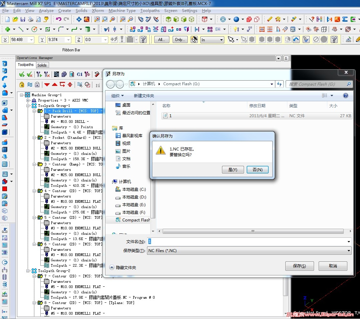Select 本地磁盘 (D:) in the navigation pane

click(x=134, y=197)
